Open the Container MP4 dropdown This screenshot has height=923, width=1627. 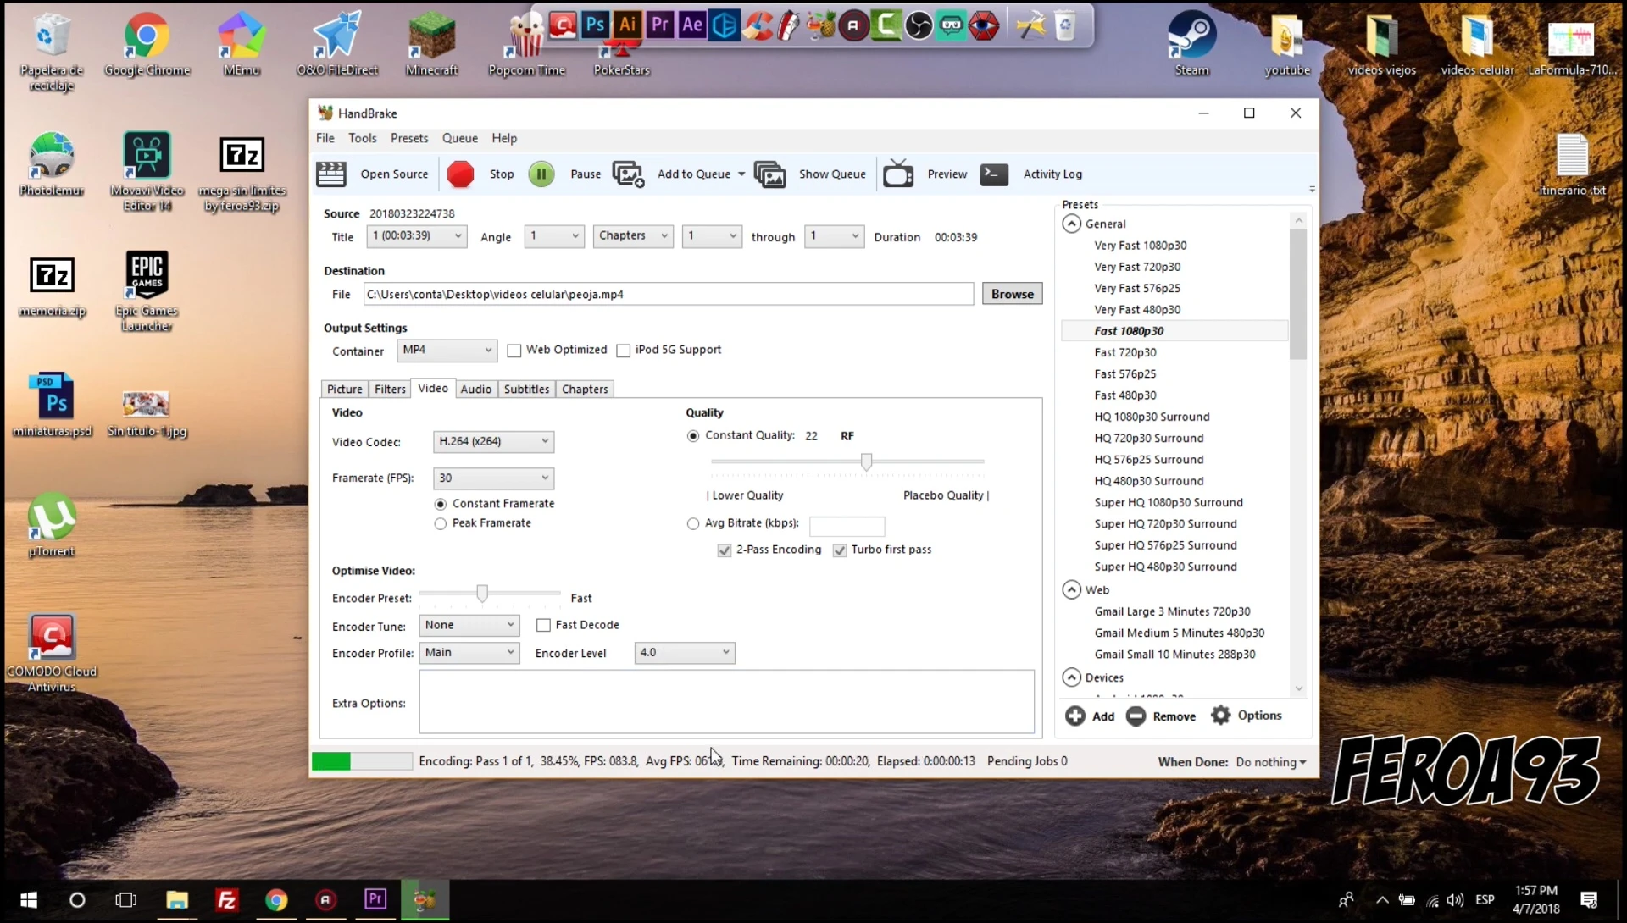tap(447, 350)
